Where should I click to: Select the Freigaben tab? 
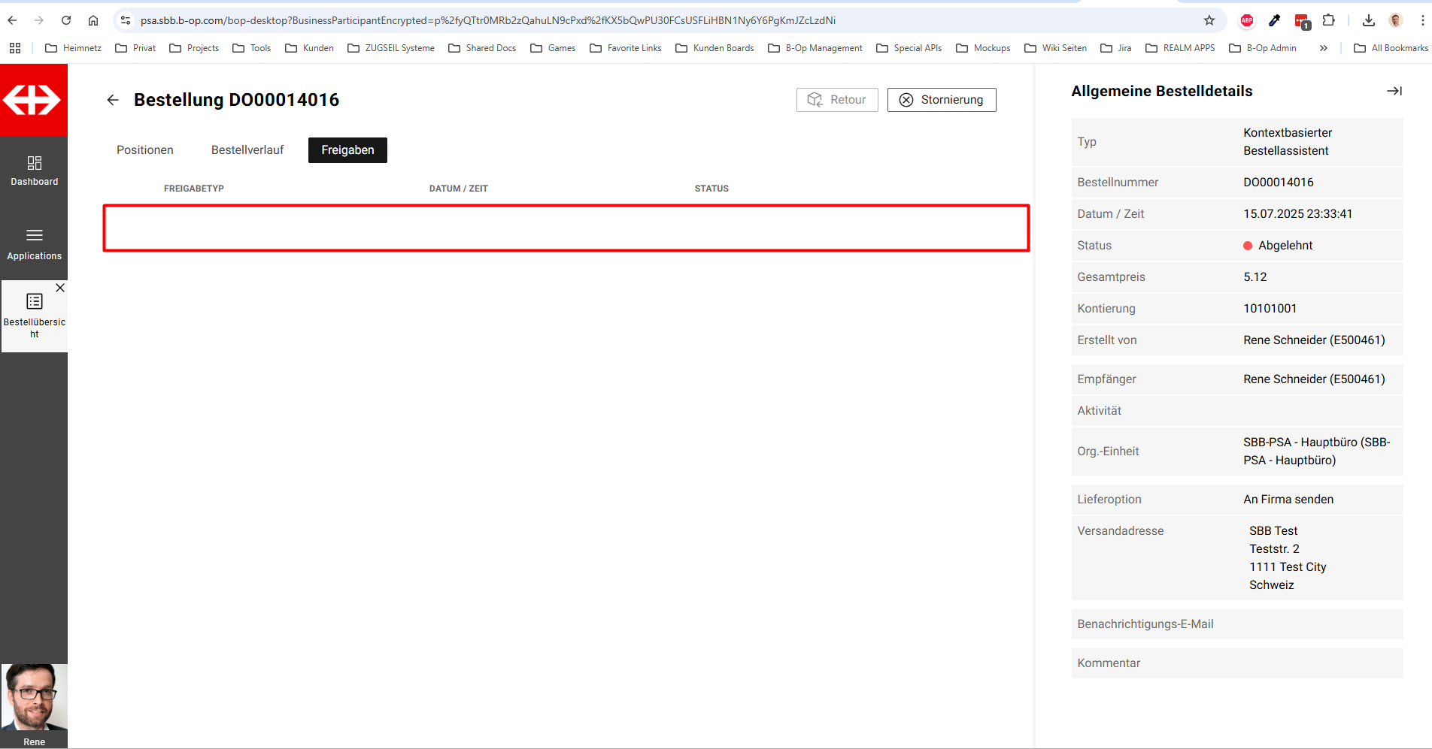pos(347,150)
